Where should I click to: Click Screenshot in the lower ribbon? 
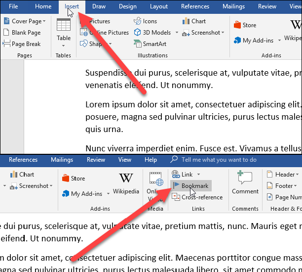pyautogui.click(x=30, y=186)
